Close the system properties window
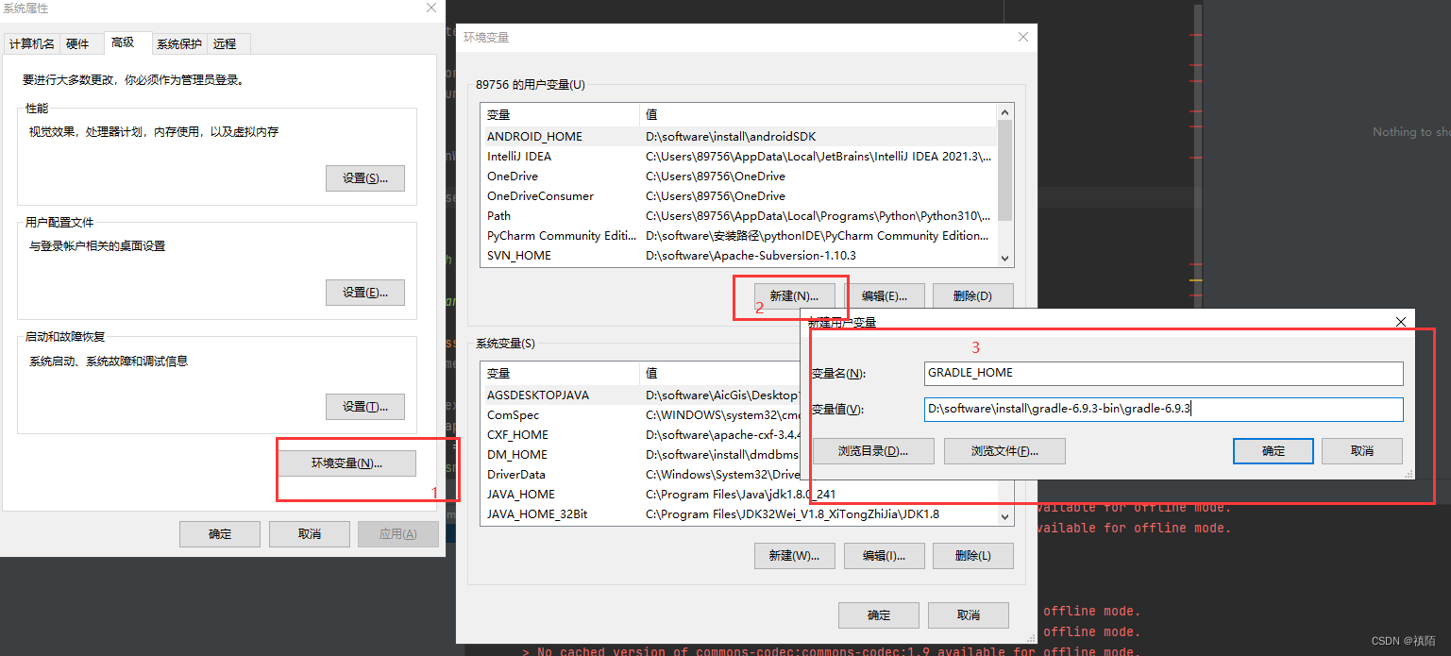 (431, 8)
